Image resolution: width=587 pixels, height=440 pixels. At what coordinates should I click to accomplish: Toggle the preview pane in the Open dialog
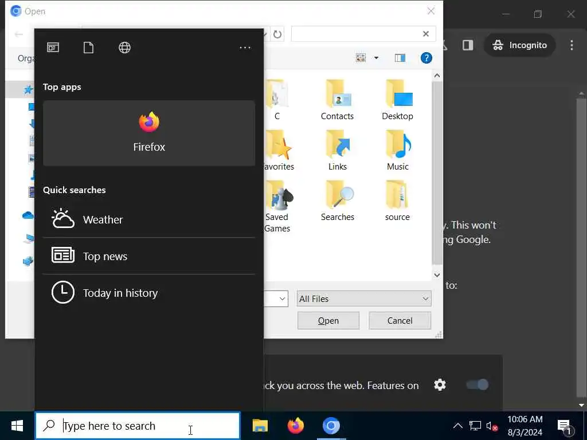point(400,58)
